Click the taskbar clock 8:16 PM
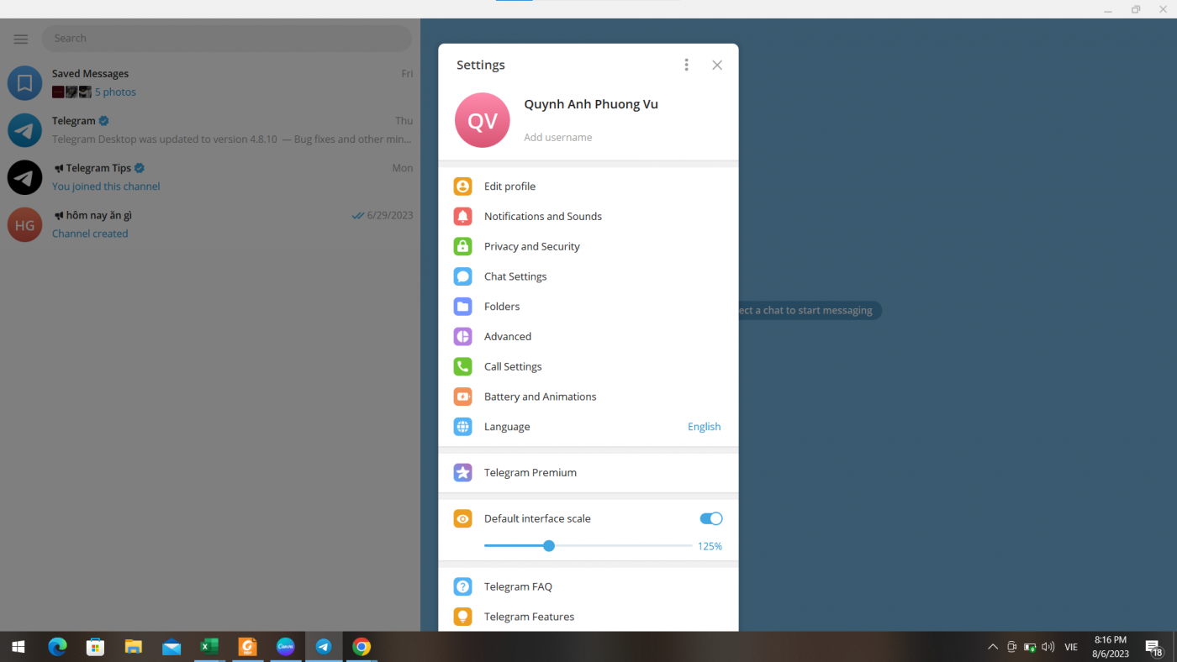Viewport: 1177px width, 662px height. (x=1111, y=640)
